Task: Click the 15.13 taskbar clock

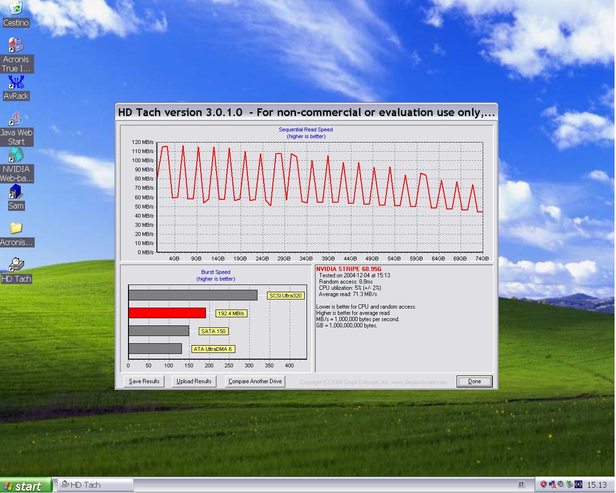Action: [597, 485]
